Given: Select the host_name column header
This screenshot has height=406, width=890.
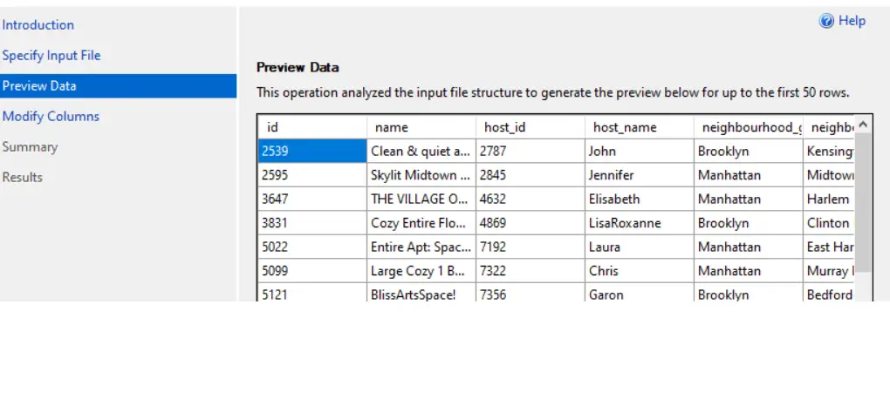Looking at the screenshot, I should (x=639, y=127).
